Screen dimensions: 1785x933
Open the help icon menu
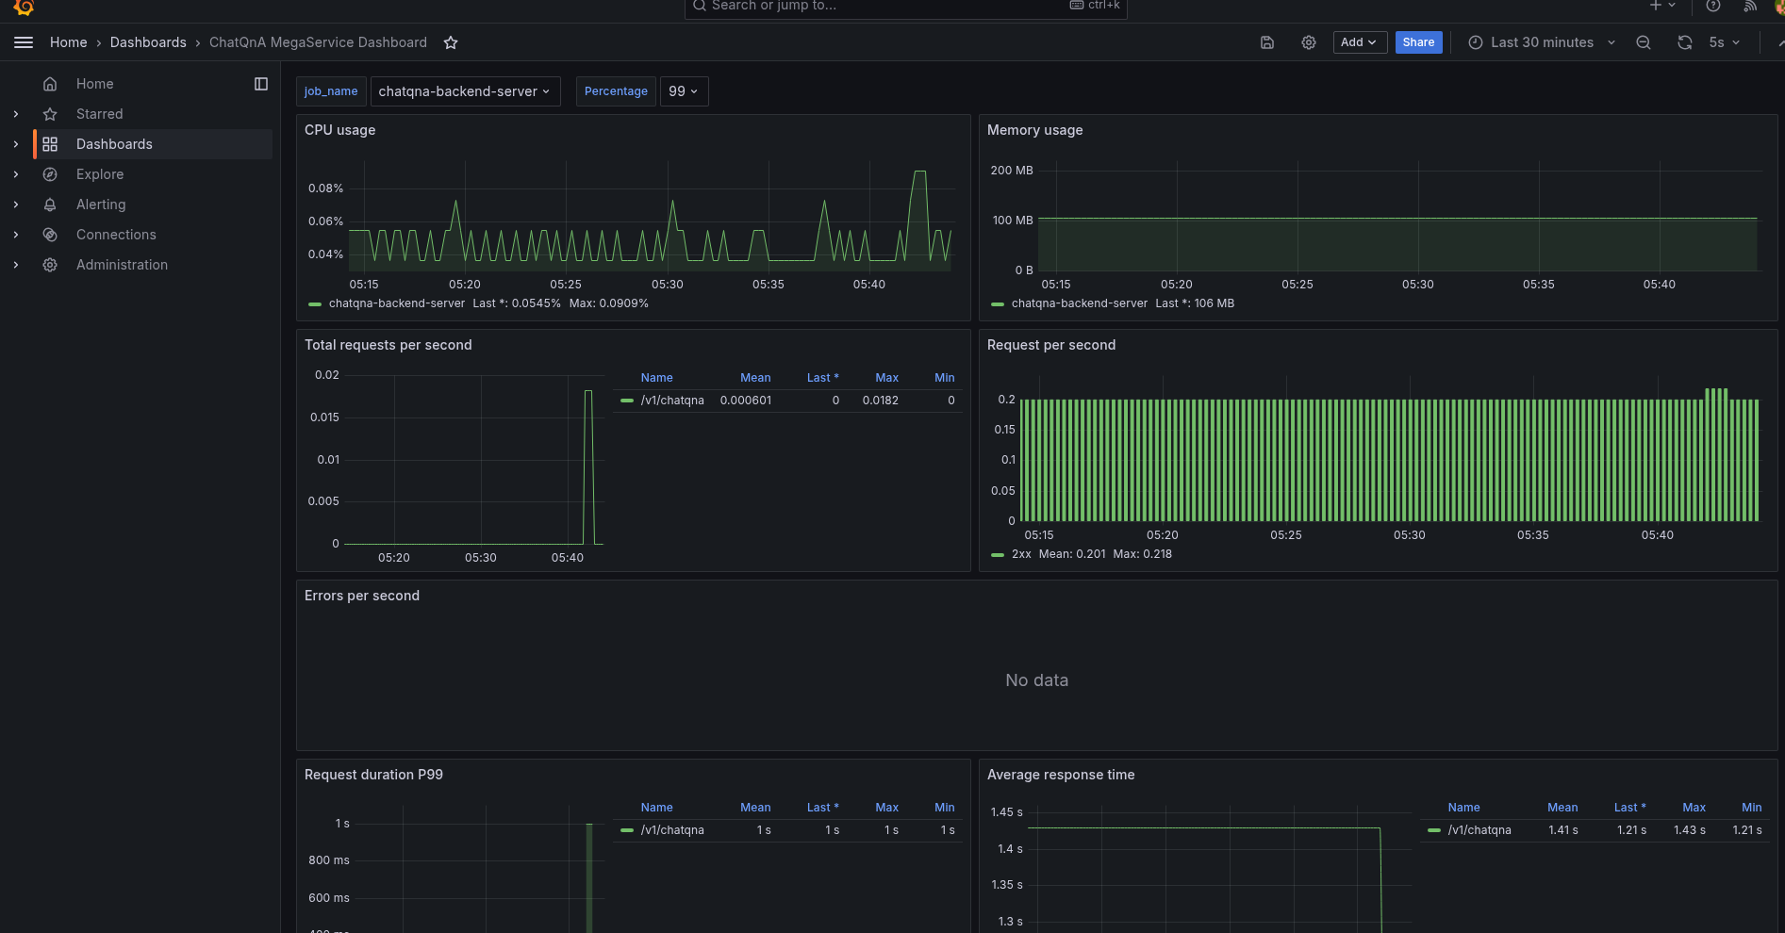(x=1713, y=6)
